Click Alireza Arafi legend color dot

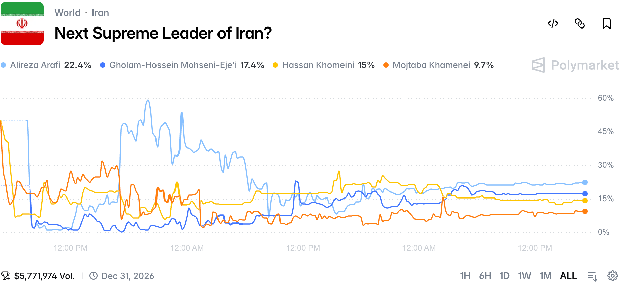3,65
